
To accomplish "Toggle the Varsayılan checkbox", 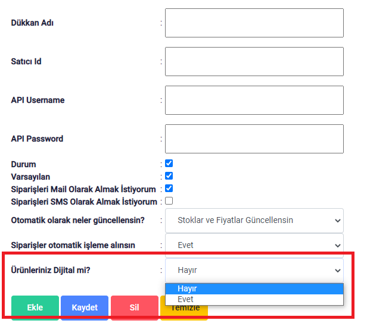I will tap(169, 175).
